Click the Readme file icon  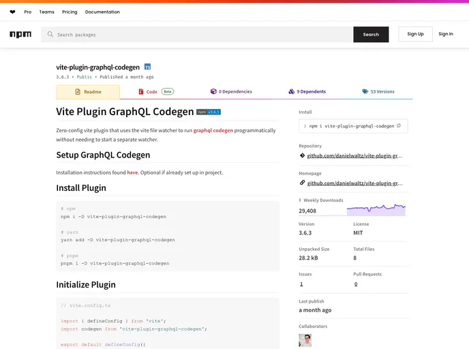tap(78, 92)
